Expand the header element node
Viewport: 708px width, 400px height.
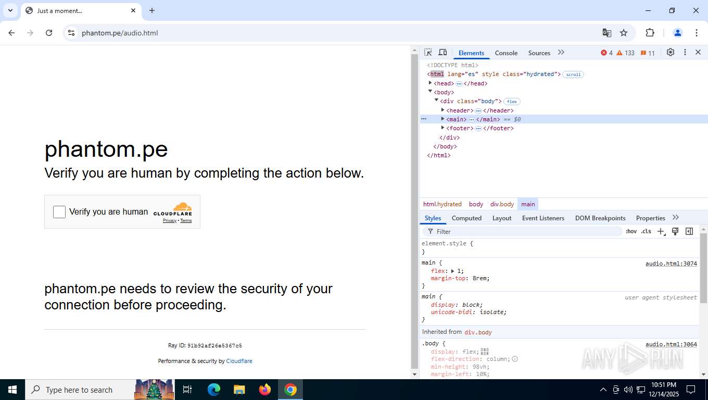[443, 110]
